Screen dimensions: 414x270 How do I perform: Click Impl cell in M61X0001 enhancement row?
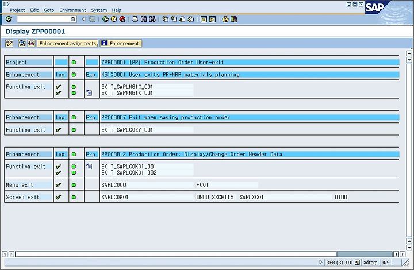tap(62, 75)
